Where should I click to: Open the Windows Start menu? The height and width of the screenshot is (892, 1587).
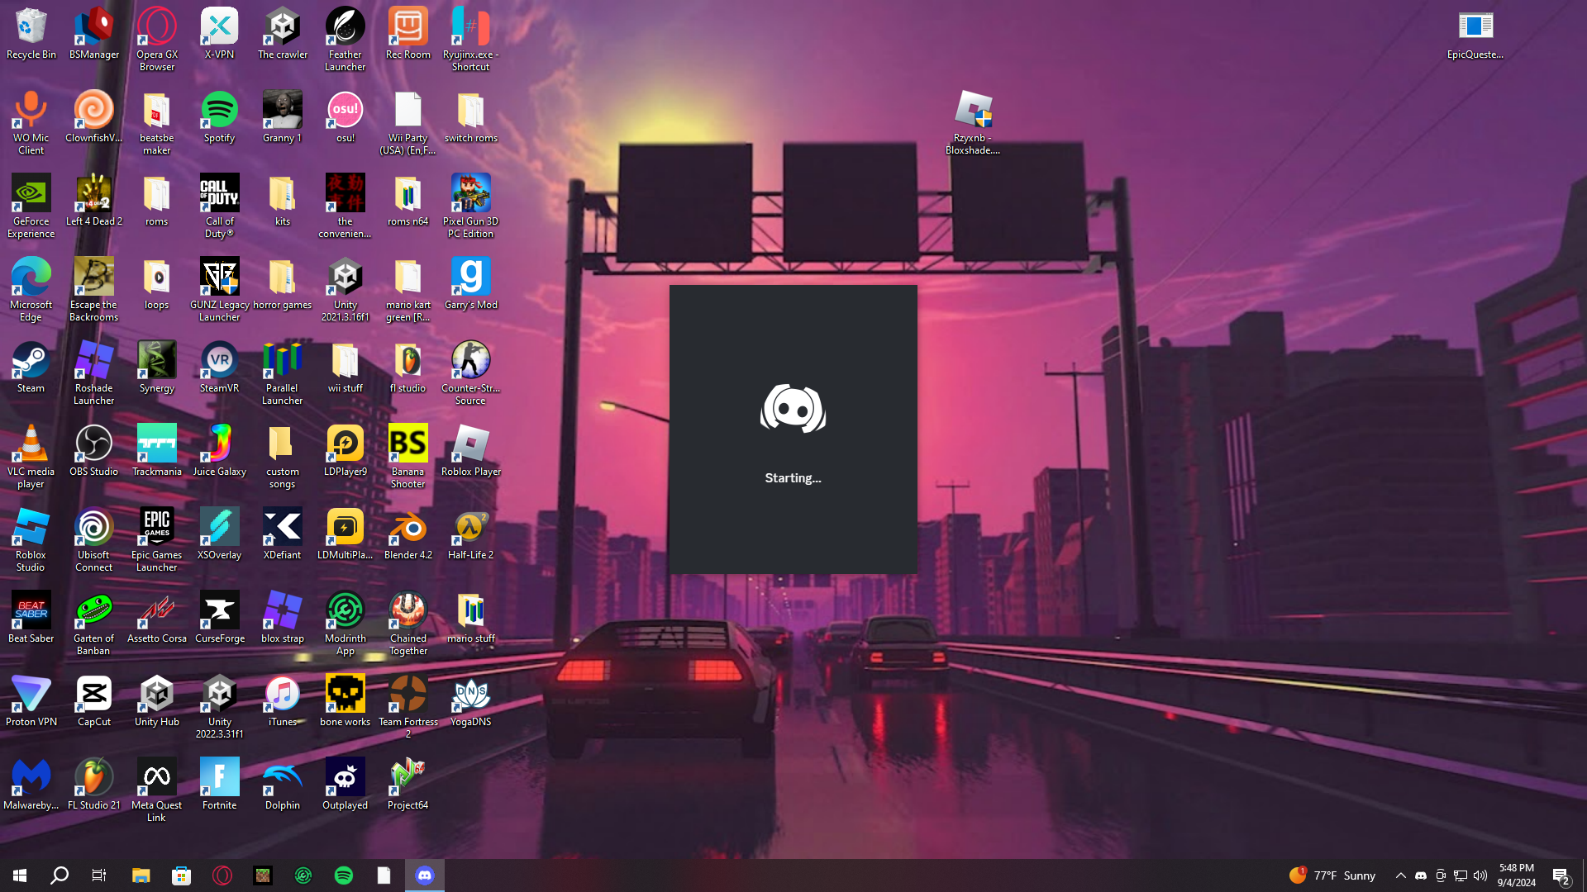pyautogui.click(x=20, y=875)
